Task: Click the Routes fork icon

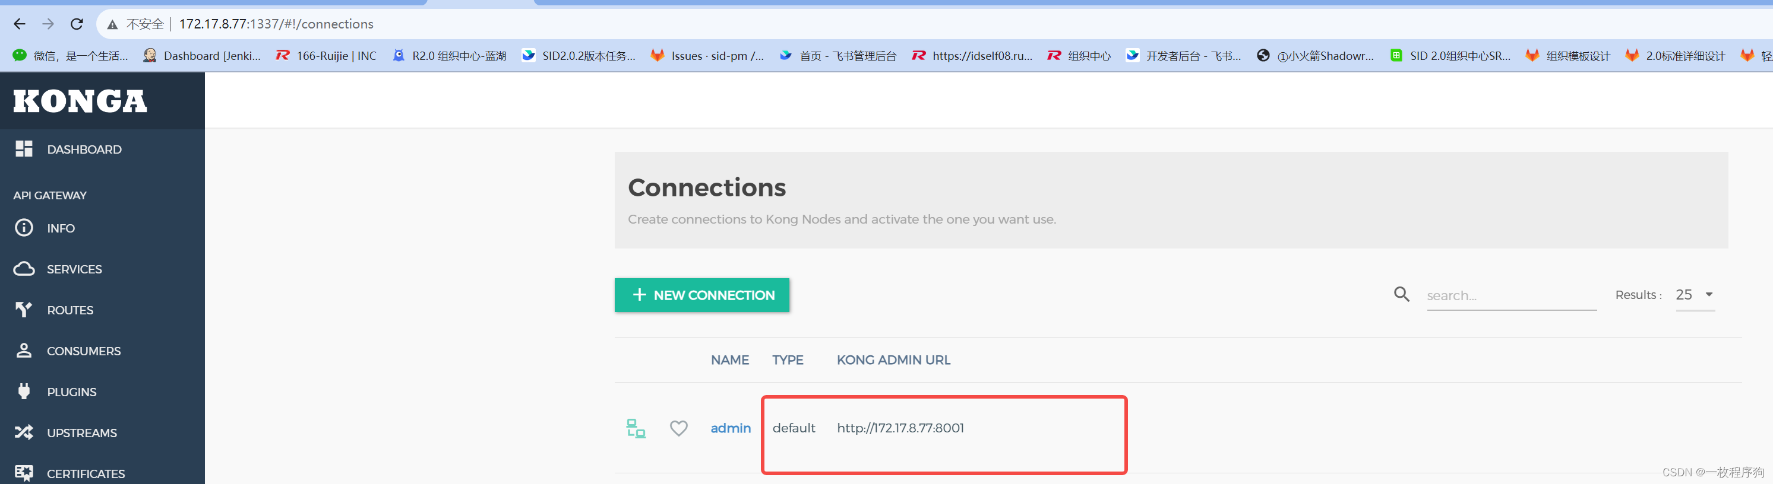Action: pos(24,310)
